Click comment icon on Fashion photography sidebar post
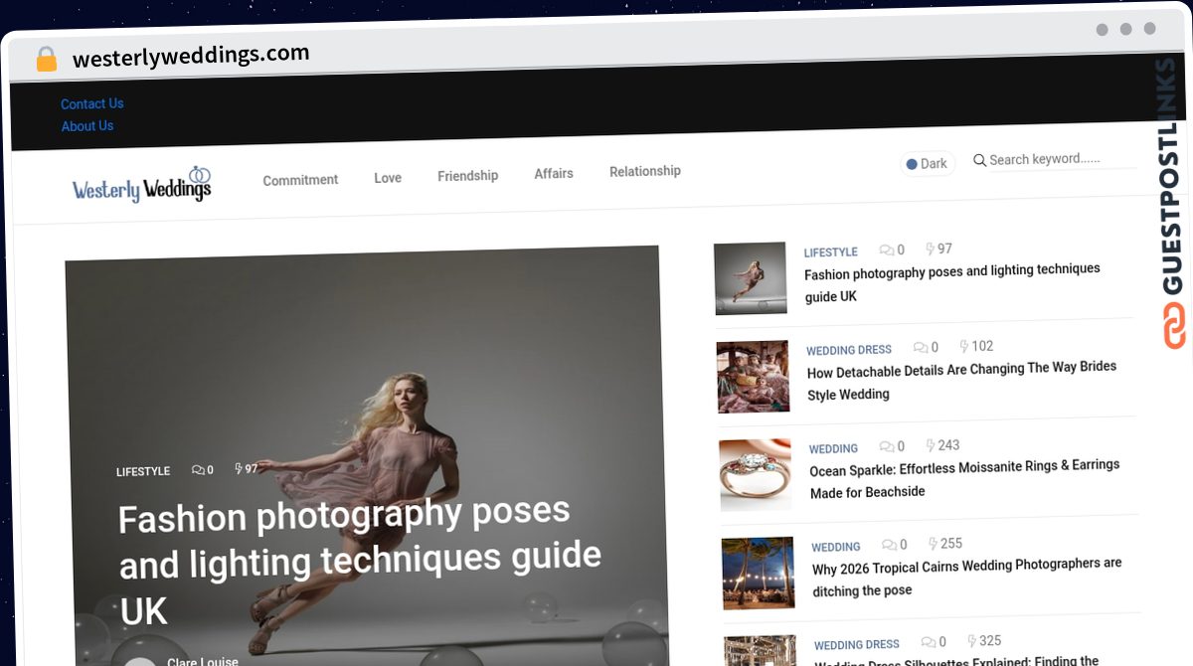Viewport: 1193px width, 666px height. click(887, 250)
